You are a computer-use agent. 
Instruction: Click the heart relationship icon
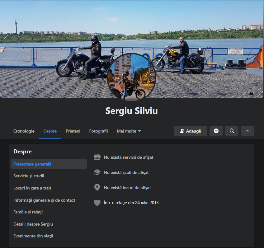click(97, 203)
